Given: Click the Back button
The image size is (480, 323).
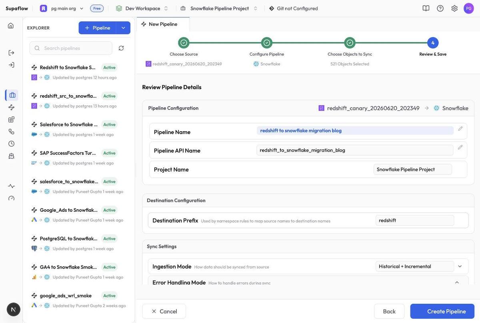Looking at the screenshot, I should pos(389,311).
